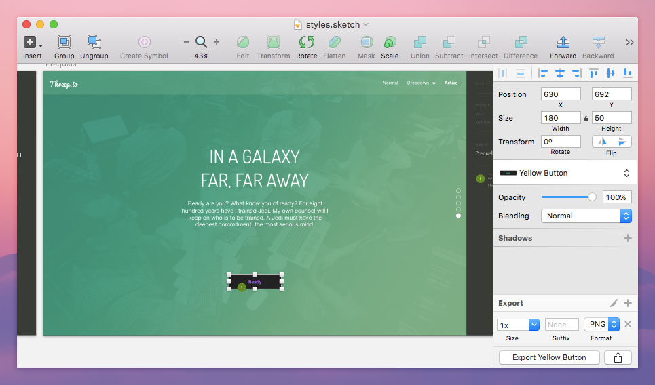Click the X position input field
Viewport: 655px width, 385px height.
[x=561, y=94]
